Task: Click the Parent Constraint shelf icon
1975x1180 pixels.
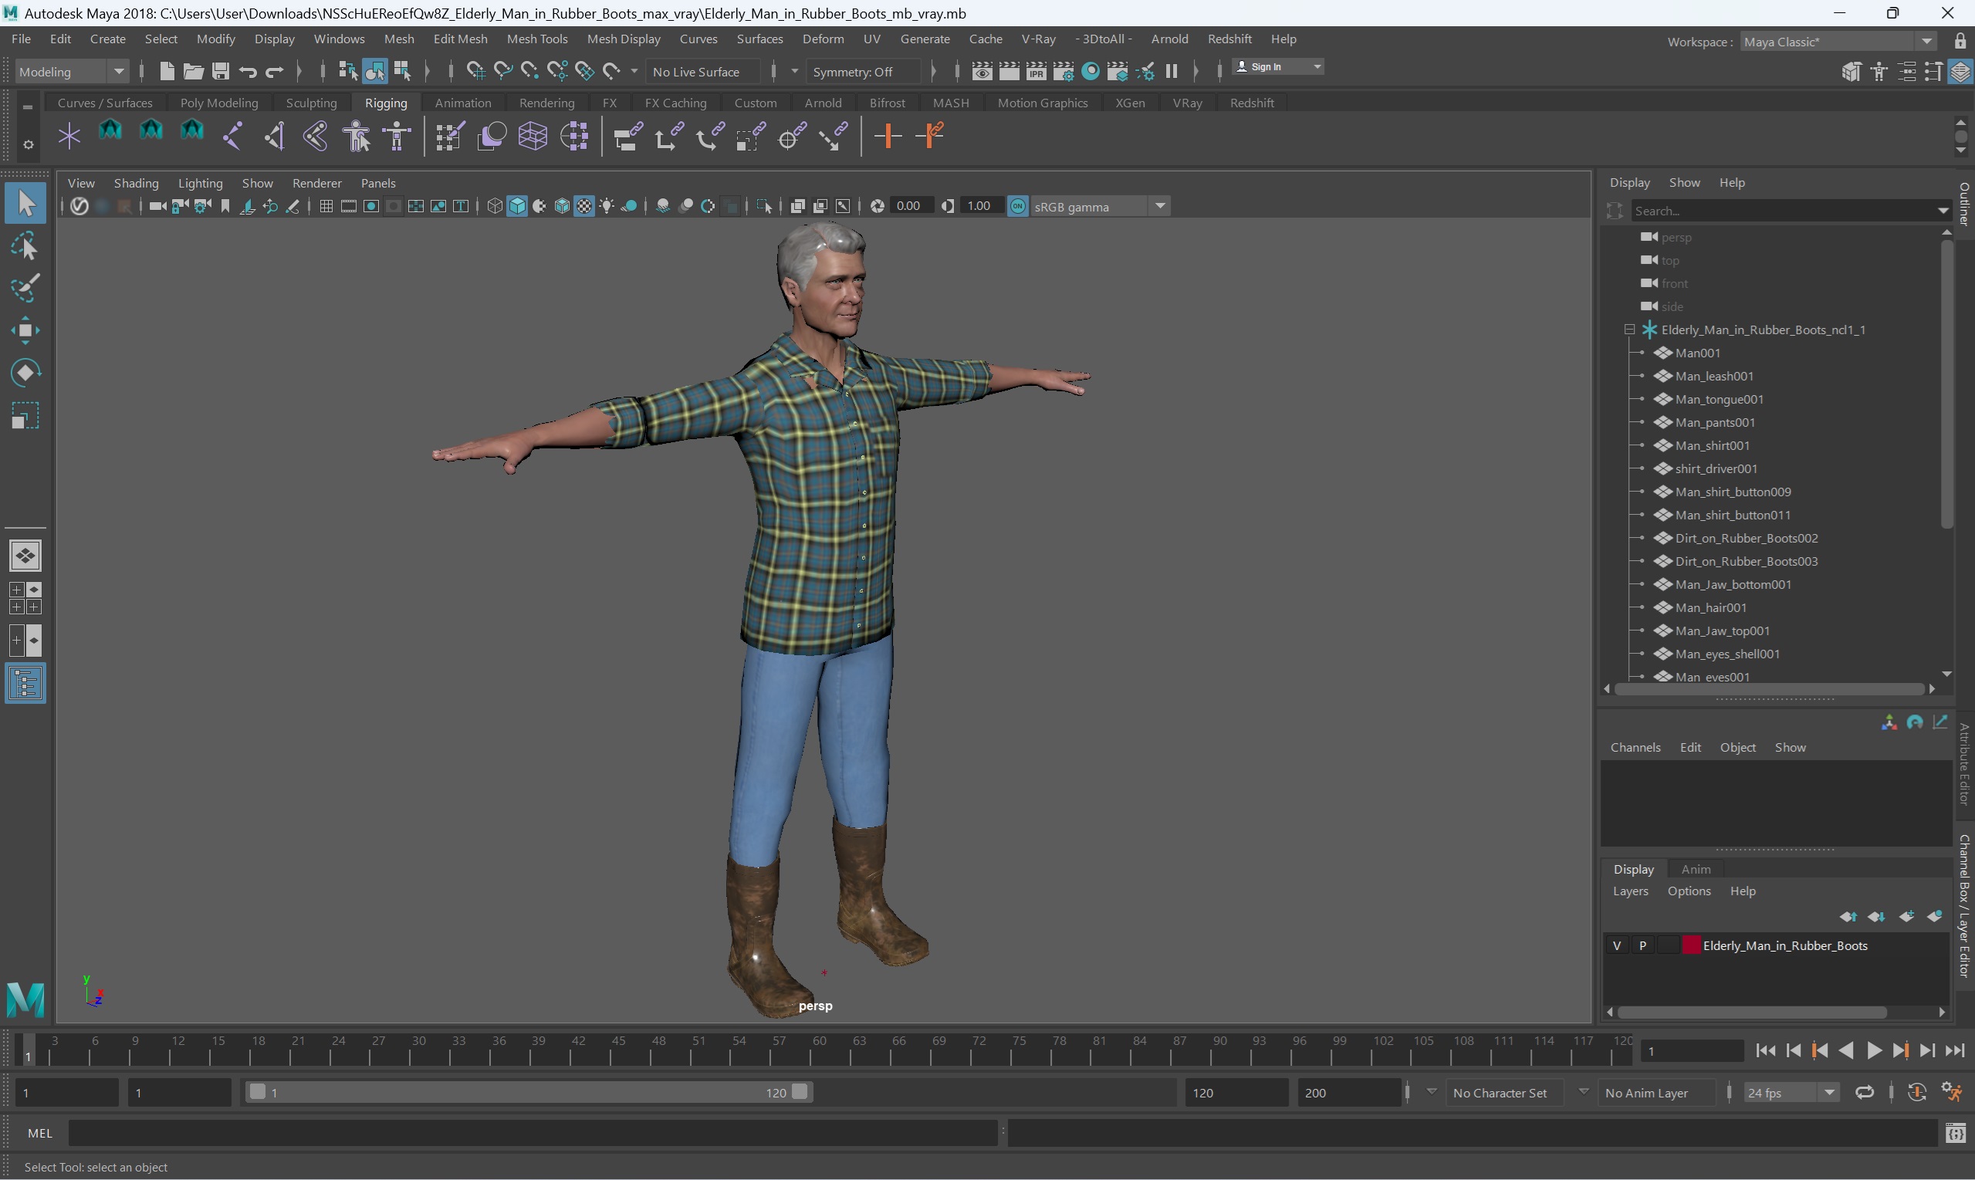Action: click(628, 136)
